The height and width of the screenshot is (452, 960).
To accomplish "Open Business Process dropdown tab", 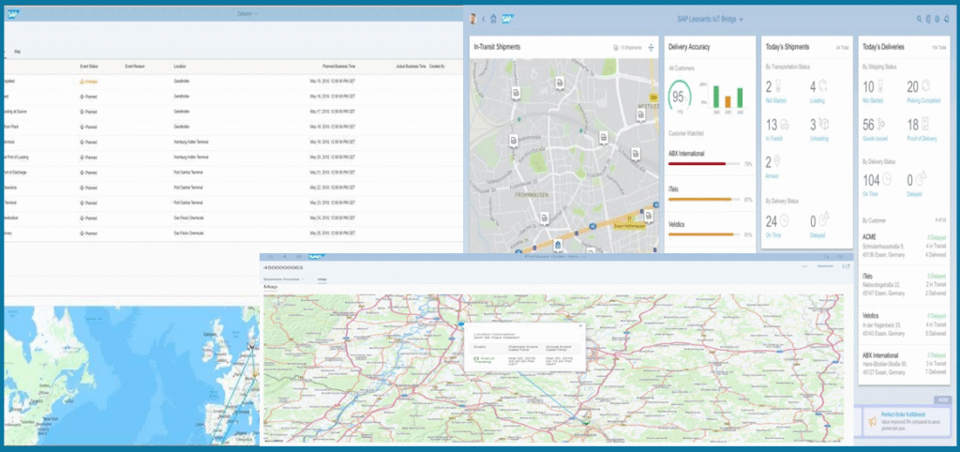I will (284, 279).
